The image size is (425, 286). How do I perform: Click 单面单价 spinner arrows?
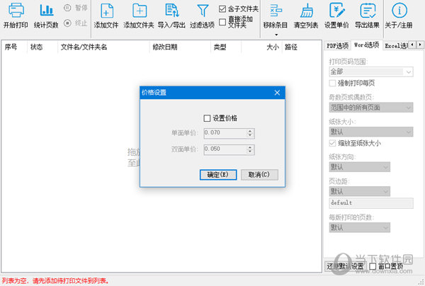pos(250,133)
